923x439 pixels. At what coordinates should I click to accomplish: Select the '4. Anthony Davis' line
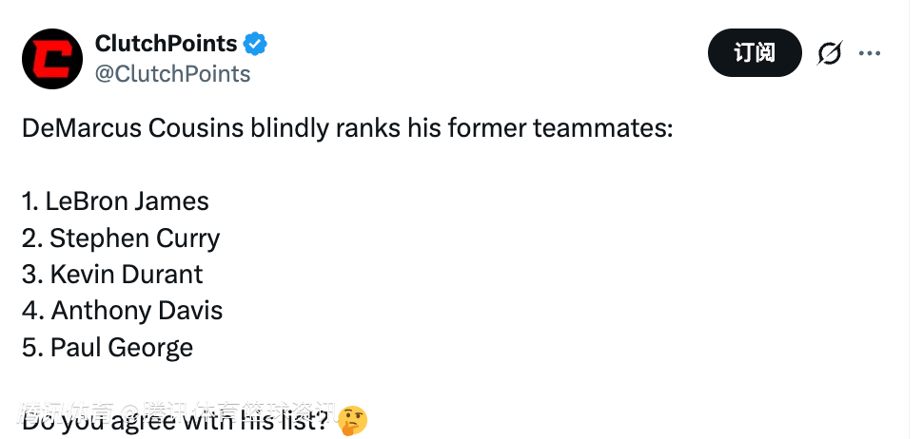122,311
